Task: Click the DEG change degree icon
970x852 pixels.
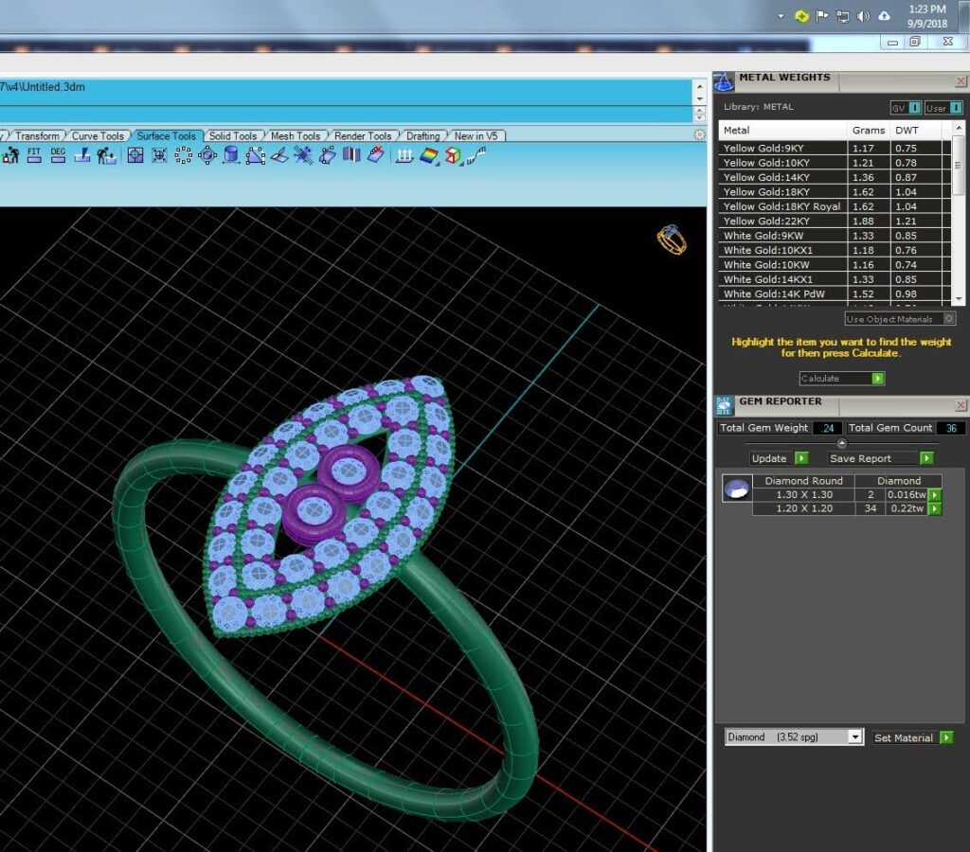Action: pyautogui.click(x=58, y=155)
